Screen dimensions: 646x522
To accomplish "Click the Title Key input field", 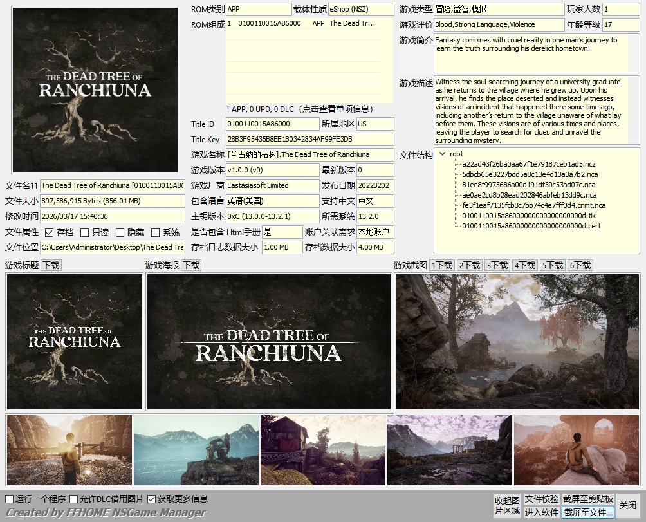I will click(x=309, y=139).
